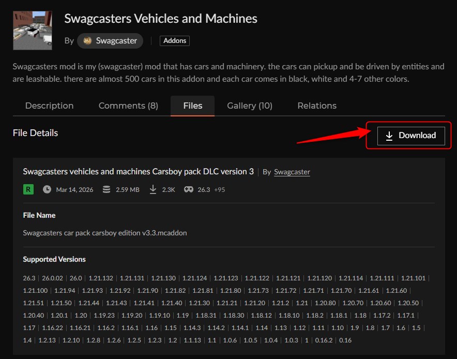Click the download arrow inside the Download button

point(389,136)
